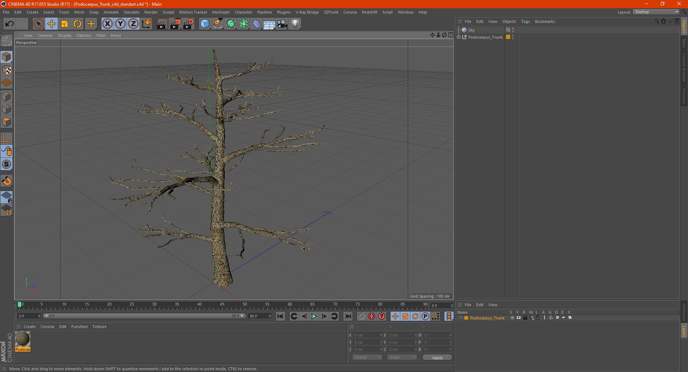Enable axis mode L-shaped icon
This screenshot has width=688, height=372.
(6, 138)
